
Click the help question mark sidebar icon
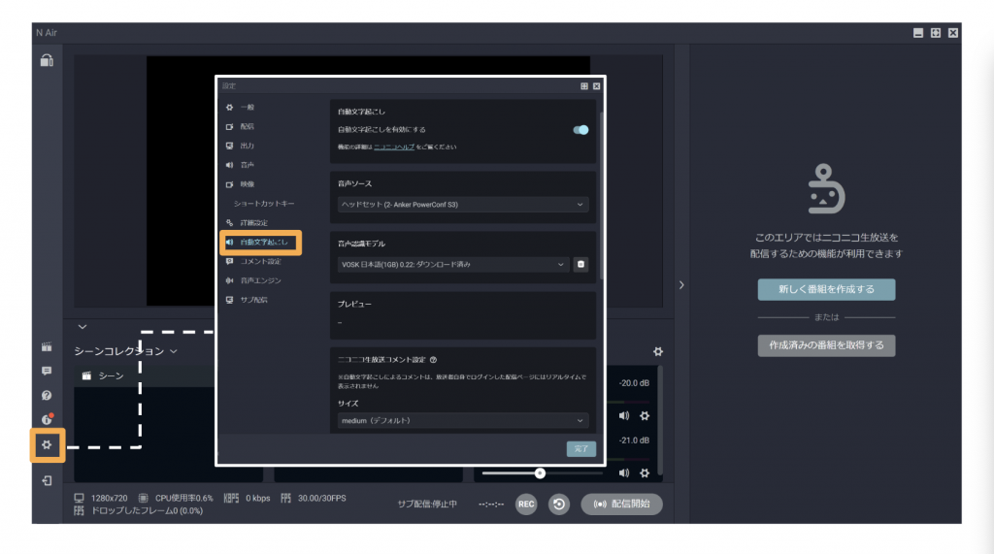click(46, 395)
